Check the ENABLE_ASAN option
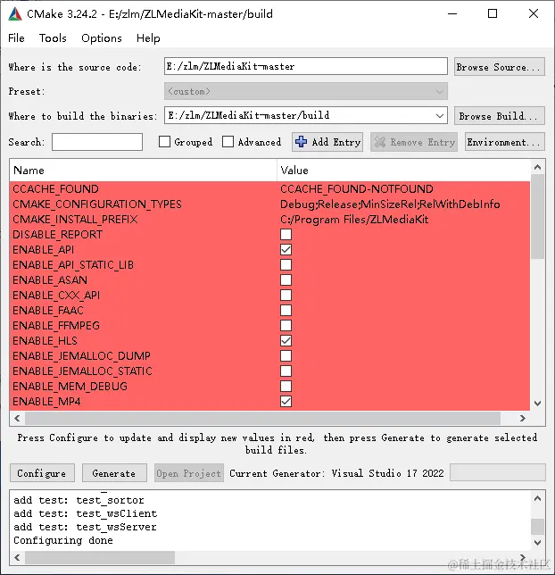Screen dimensions: 555x575 286,279
